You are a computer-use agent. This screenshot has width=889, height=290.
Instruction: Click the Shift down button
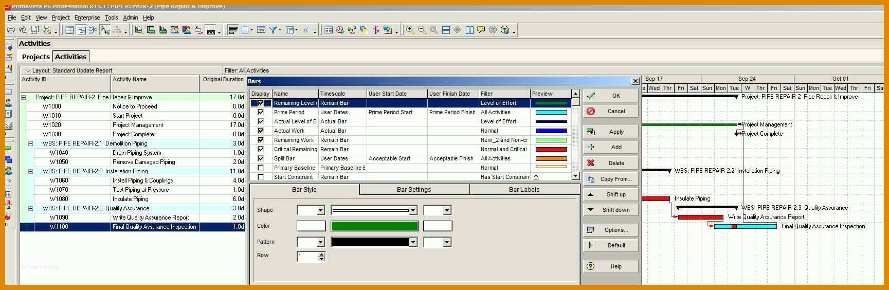point(611,210)
